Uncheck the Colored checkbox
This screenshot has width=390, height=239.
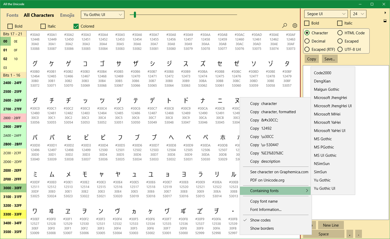click(x=76, y=26)
